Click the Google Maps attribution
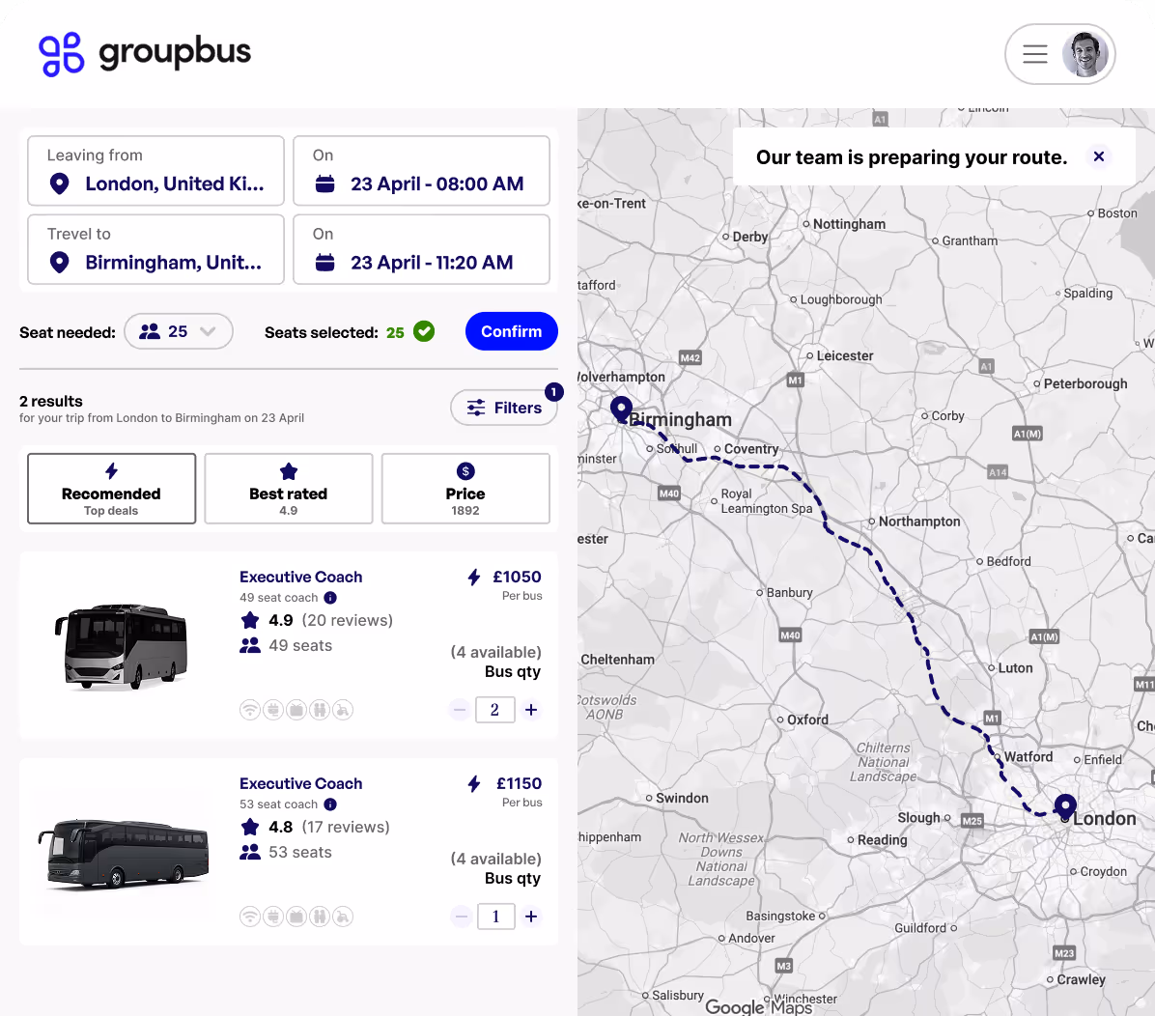 click(x=759, y=1006)
